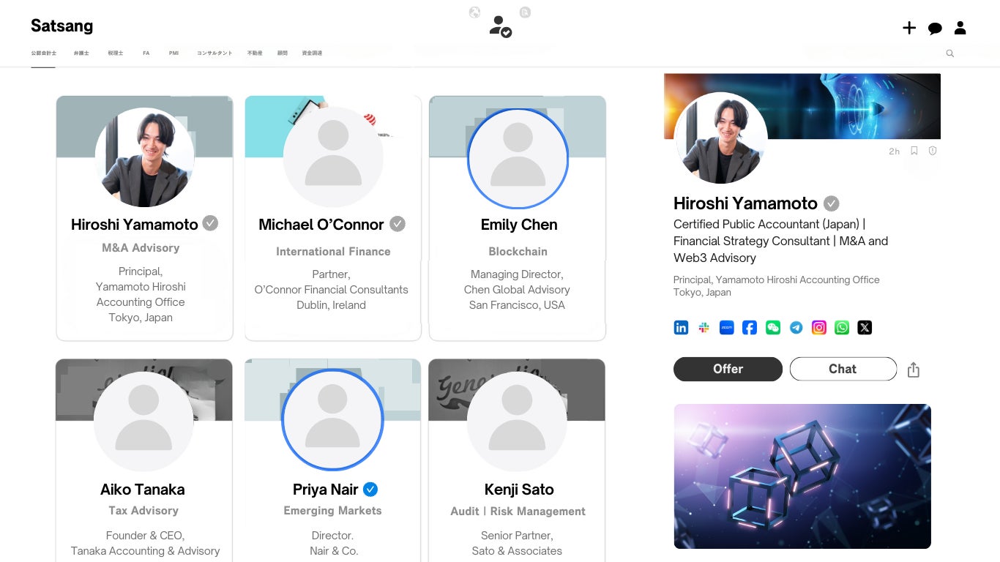
Task: Click "Principal, Yamamoto Hiroshi Accounting Office" text
Action: tap(777, 280)
